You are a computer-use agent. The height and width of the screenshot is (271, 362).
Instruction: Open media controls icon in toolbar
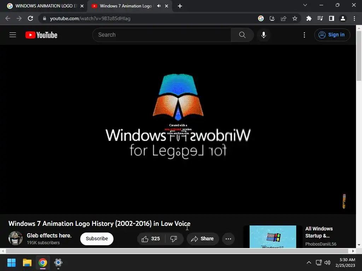[x=320, y=18]
